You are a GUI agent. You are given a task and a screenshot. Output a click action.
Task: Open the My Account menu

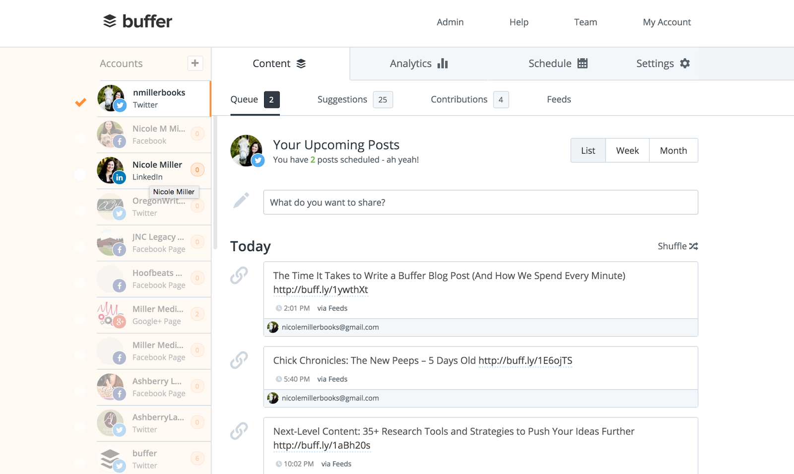(667, 22)
